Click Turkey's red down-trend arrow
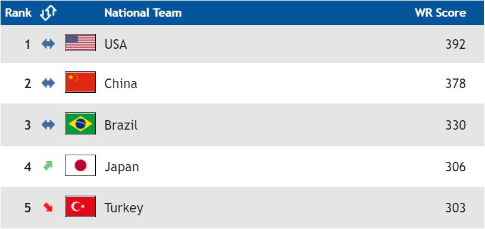This screenshot has height=229, width=485. pyautogui.click(x=48, y=207)
